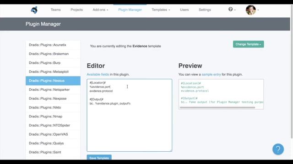
Task: Expand the Add-ons dropdown
Action: [x=100, y=10]
